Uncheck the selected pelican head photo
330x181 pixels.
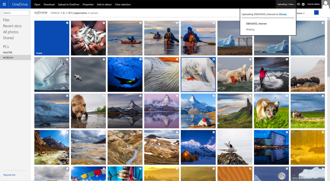[214, 59]
